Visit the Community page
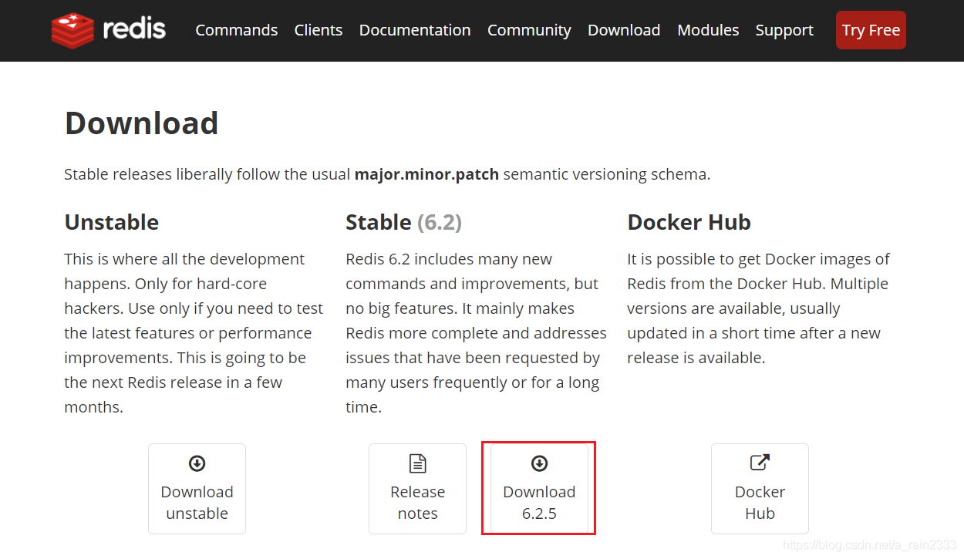 529,30
